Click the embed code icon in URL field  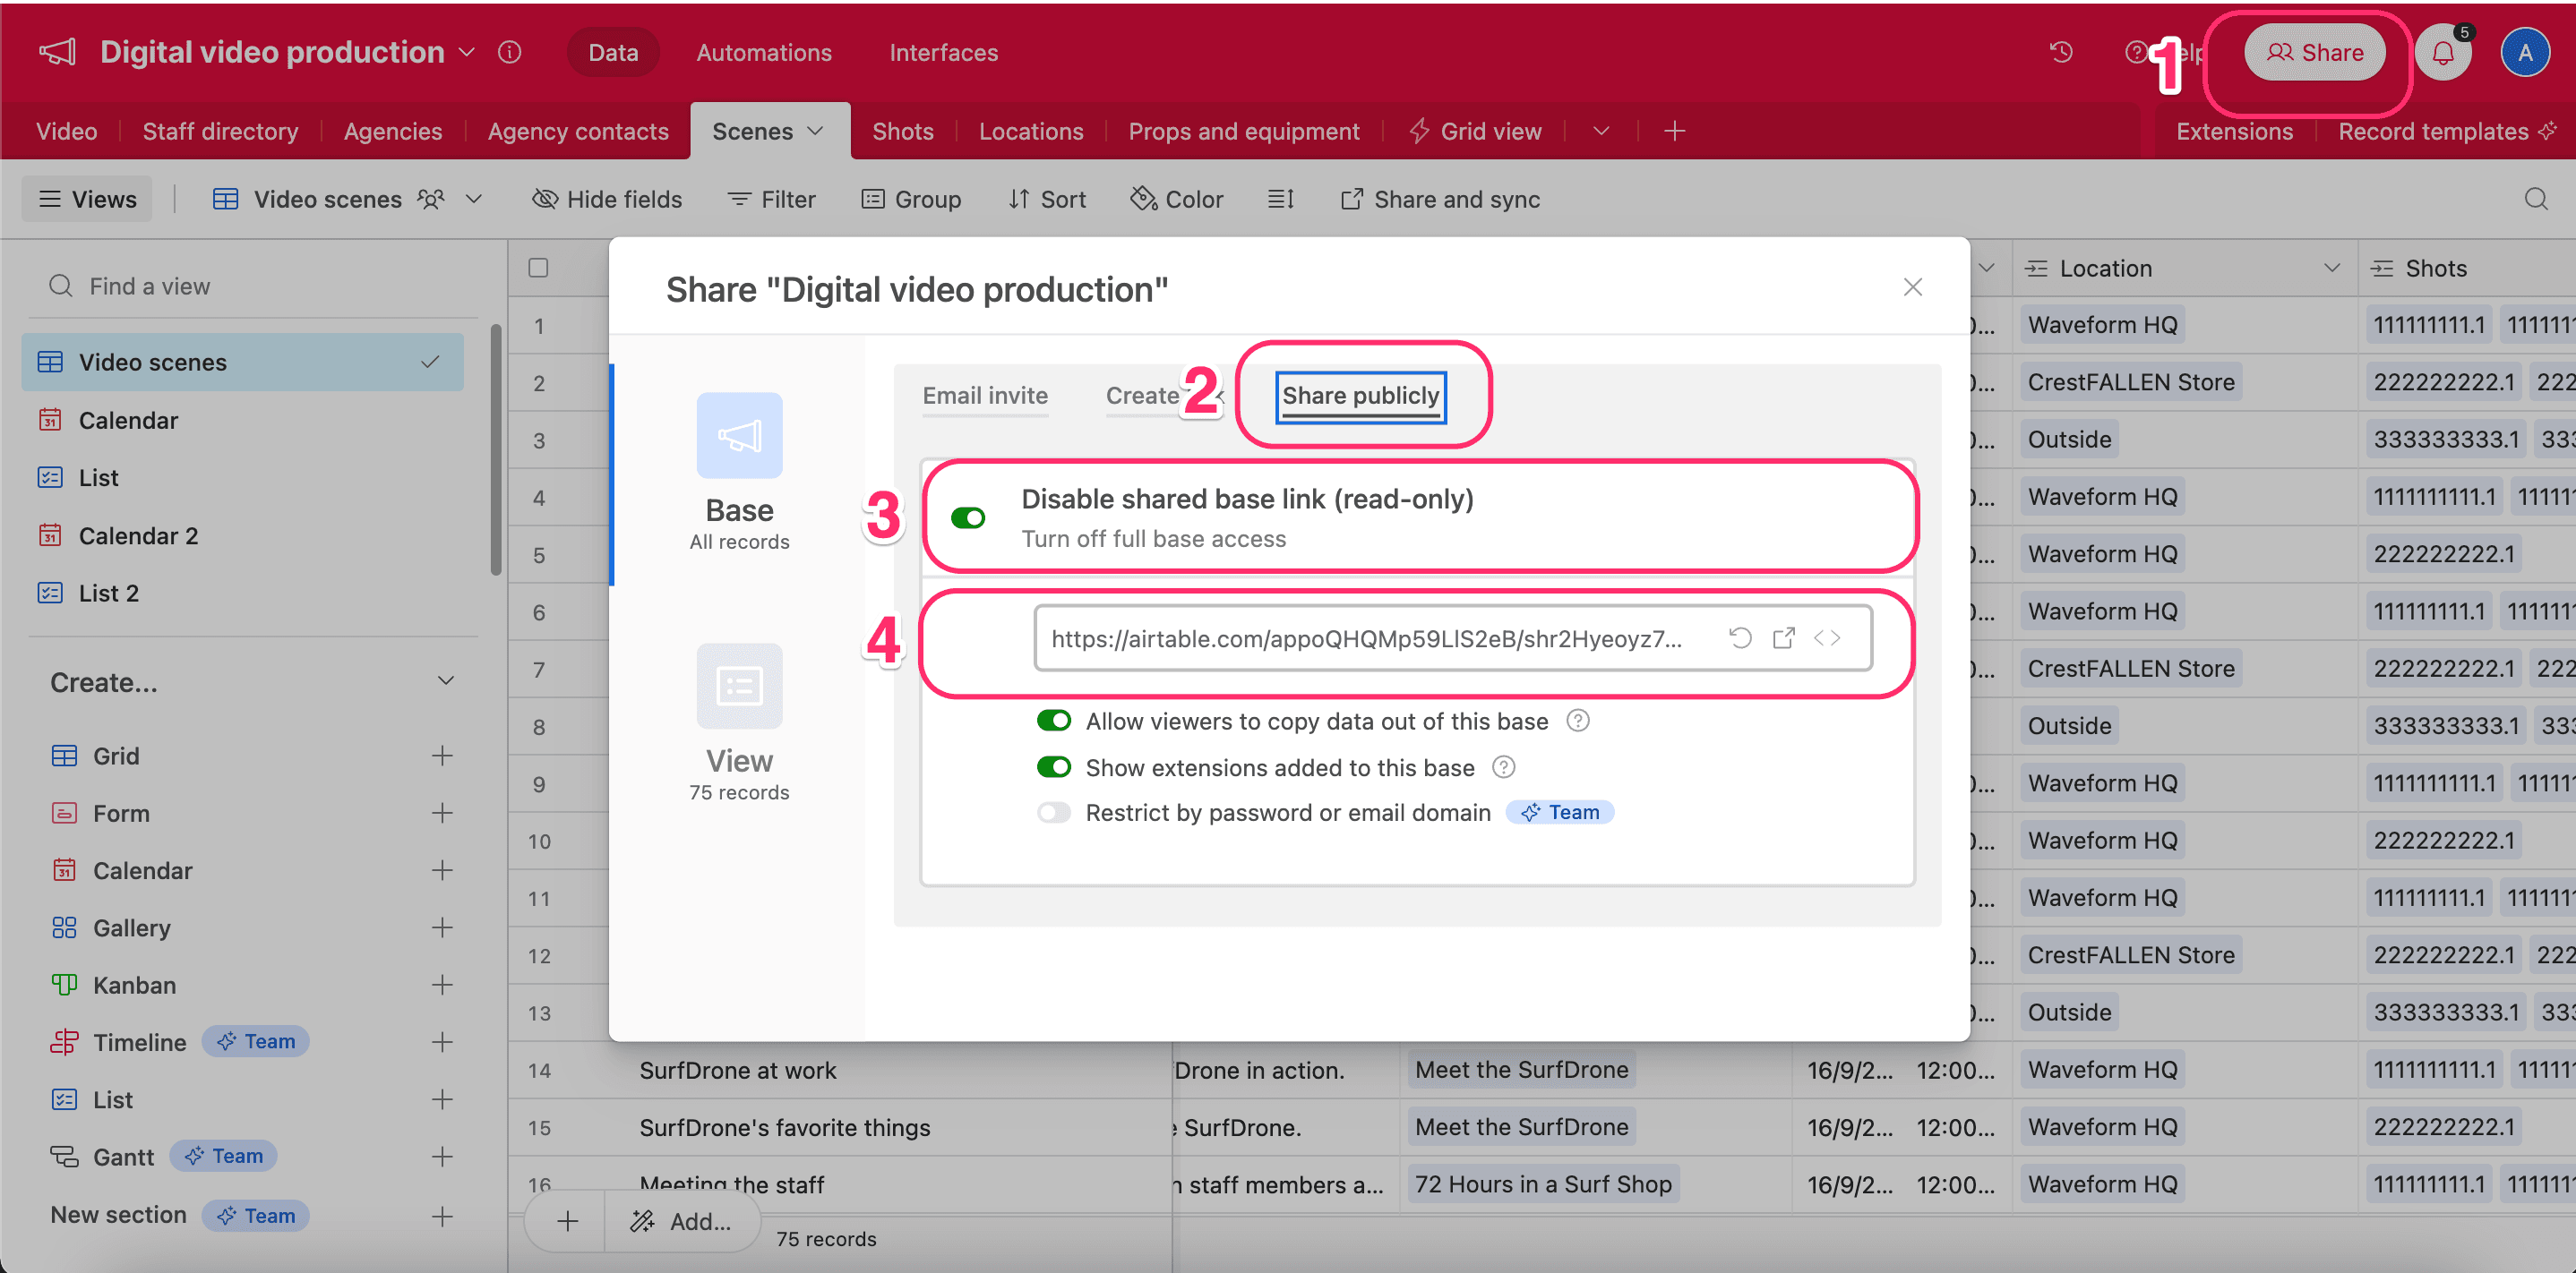(x=1827, y=637)
